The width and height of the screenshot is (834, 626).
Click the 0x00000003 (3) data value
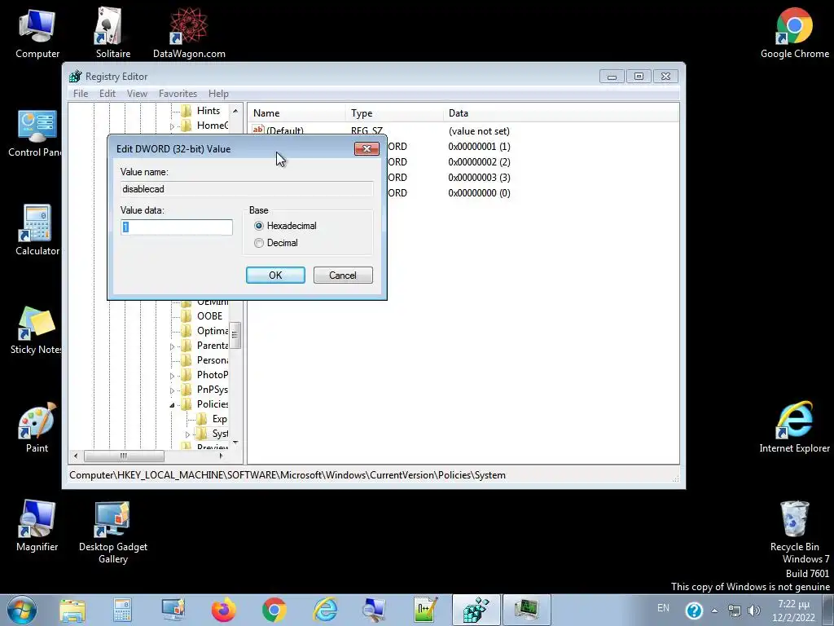tap(479, 177)
